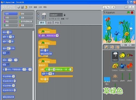This screenshot has height=100, width=136.
Task: Enable the can-rotate rotation style button
Action: coord(38,13)
